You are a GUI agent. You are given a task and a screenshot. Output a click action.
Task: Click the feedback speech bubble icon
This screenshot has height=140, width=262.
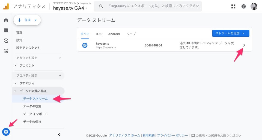tap(193, 135)
